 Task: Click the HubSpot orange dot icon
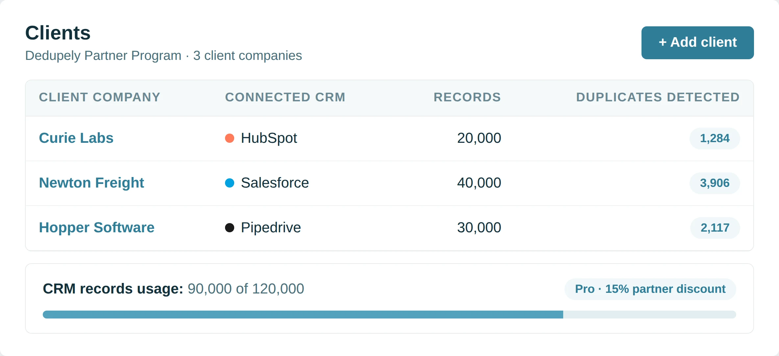coord(230,138)
